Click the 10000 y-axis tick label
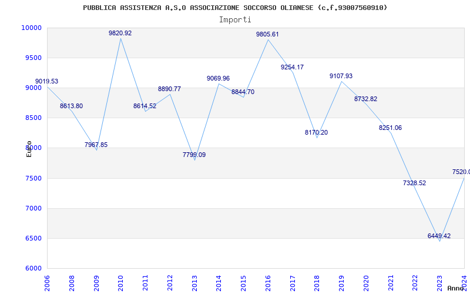Viewport: 470px width, 294px height. [31, 28]
